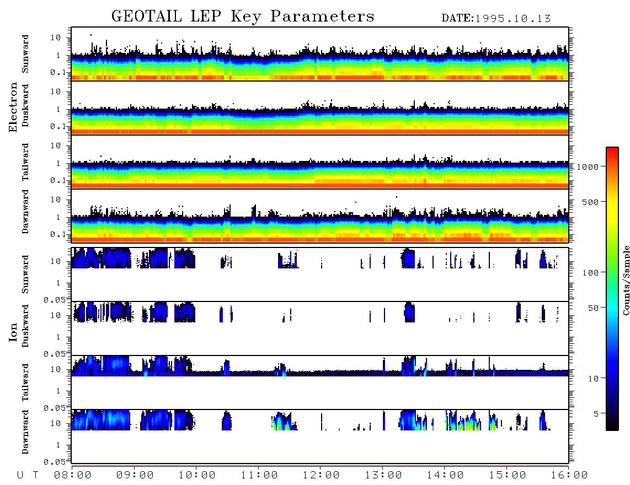Select the Electron Sunward spectrogram panel
Image resolution: width=630 pixels, height=485 pixels.
tap(320, 54)
